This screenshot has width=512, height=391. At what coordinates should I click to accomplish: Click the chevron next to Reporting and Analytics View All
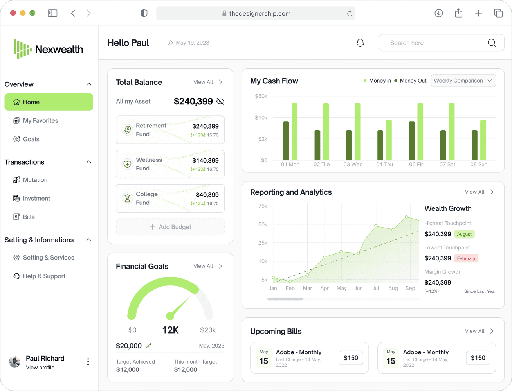coord(492,192)
